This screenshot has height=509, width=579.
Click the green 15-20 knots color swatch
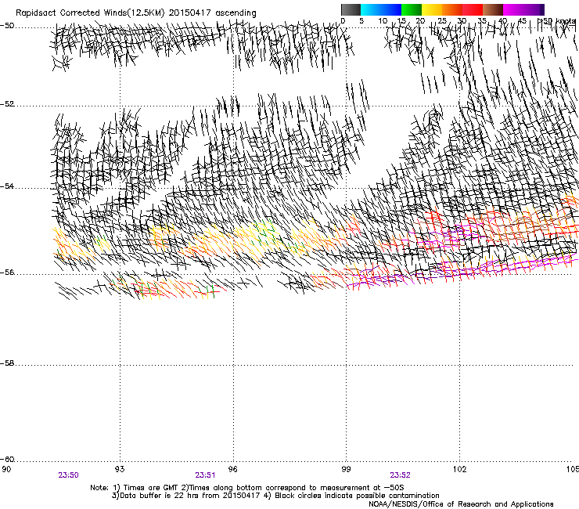[x=412, y=9]
